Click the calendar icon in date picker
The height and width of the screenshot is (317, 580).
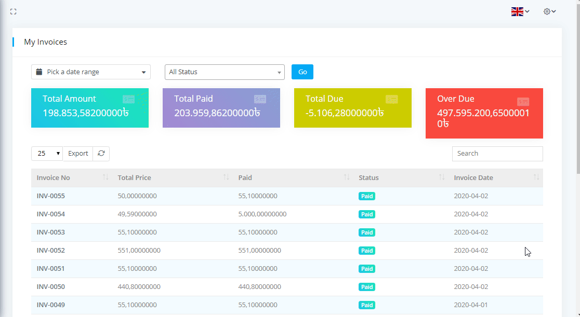pyautogui.click(x=39, y=72)
